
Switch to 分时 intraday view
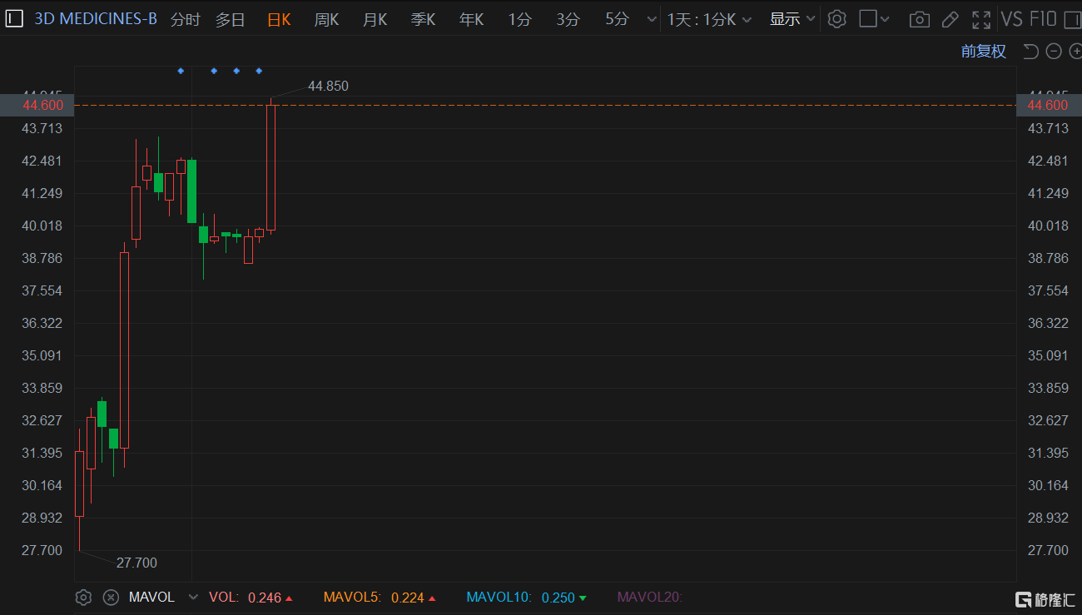coord(186,19)
